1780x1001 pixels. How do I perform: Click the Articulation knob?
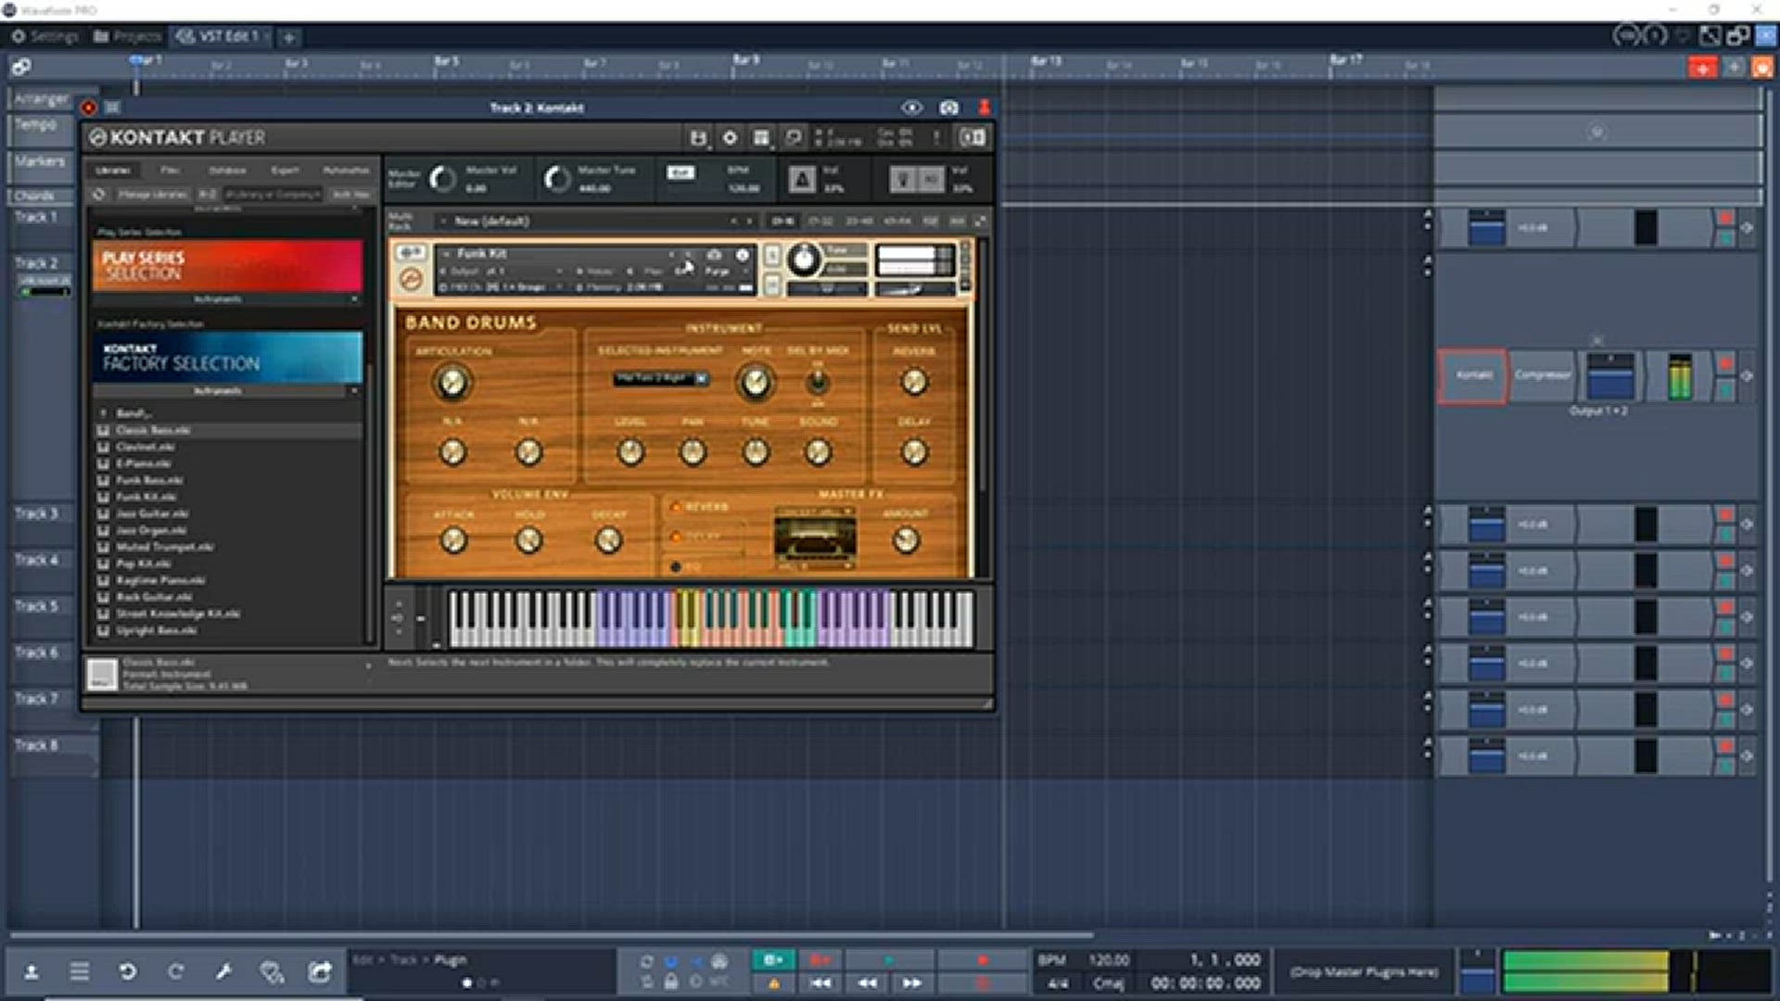coord(451,382)
